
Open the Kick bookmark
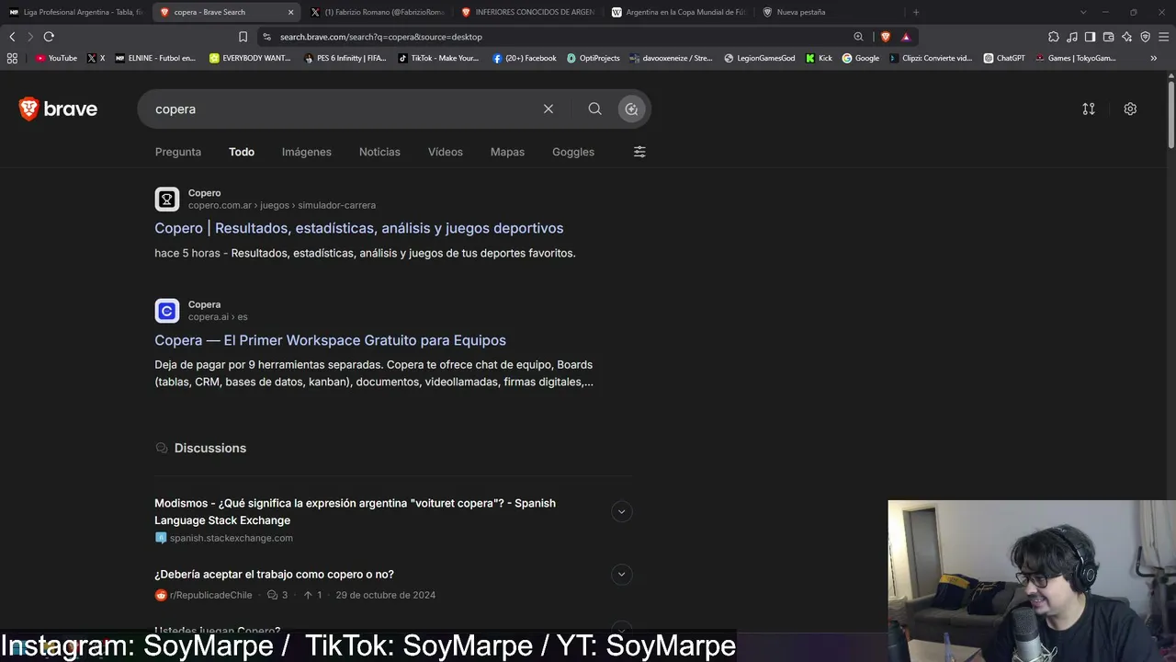(x=819, y=58)
